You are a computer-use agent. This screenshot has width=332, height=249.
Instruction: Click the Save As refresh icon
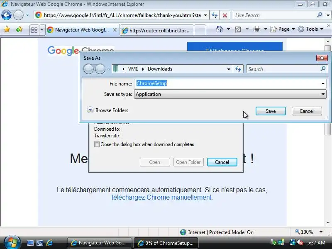click(238, 69)
